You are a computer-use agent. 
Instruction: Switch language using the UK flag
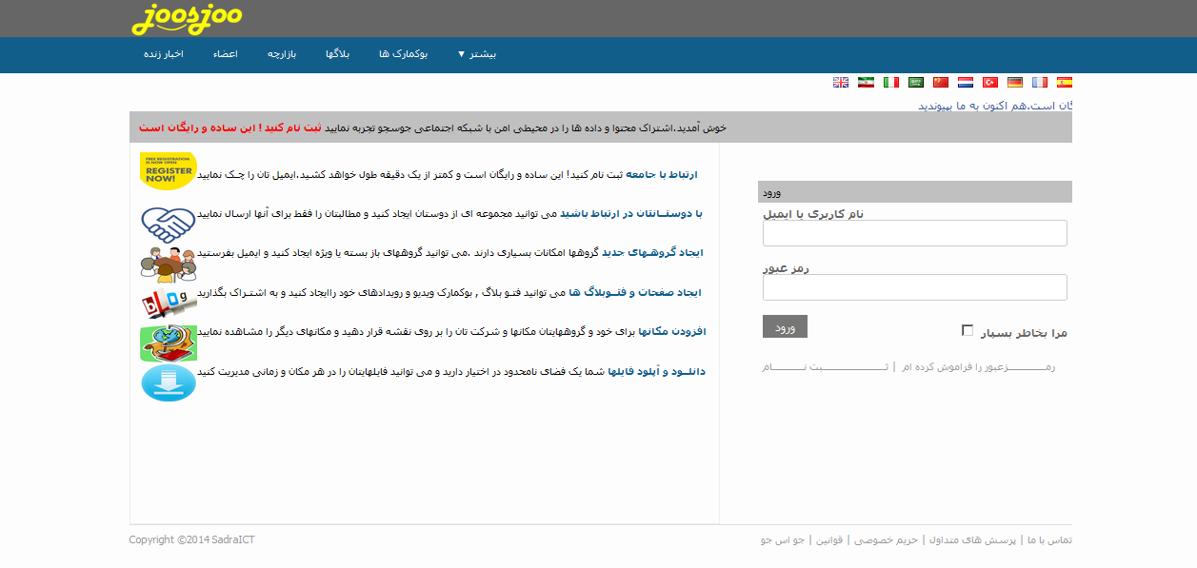[841, 83]
